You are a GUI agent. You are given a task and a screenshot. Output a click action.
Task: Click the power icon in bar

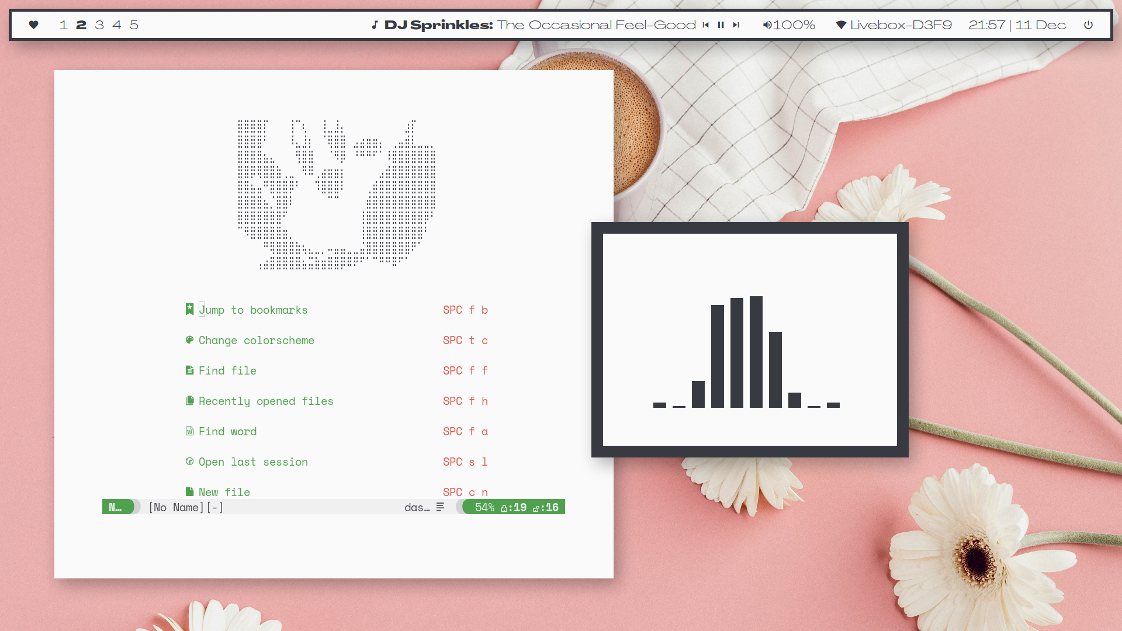point(1088,25)
